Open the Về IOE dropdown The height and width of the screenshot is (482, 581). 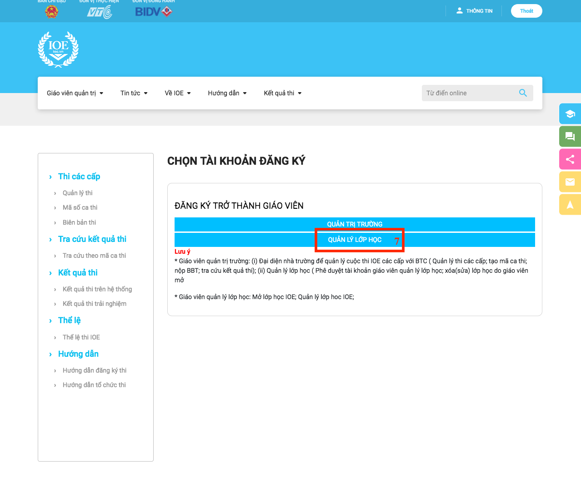177,93
